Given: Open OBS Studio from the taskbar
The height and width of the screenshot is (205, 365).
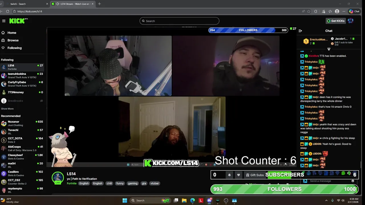Looking at the screenshot, I should (x=226, y=200).
